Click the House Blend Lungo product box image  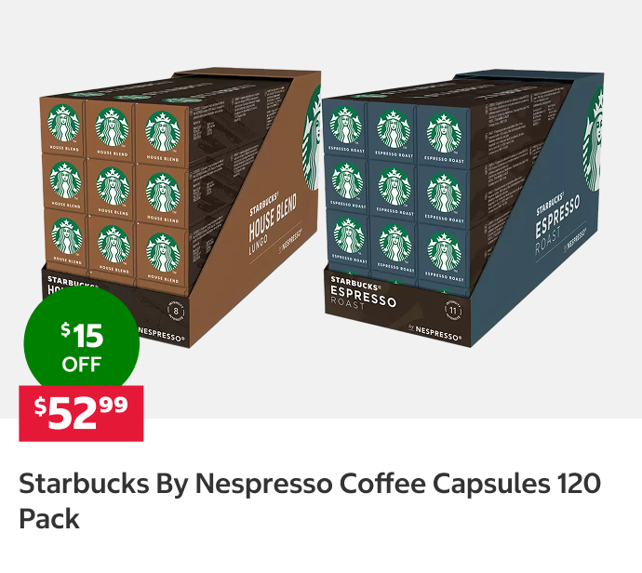[x=181, y=208]
